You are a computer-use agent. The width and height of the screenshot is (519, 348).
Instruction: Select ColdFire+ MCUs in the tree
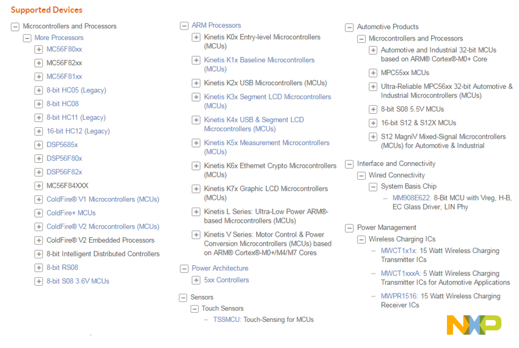click(x=71, y=213)
